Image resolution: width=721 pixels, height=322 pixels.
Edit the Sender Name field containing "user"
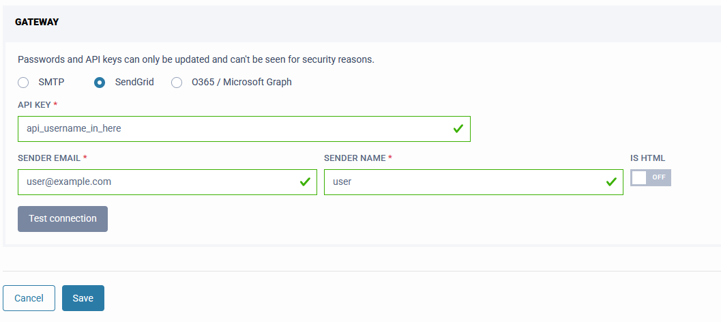coord(464,182)
